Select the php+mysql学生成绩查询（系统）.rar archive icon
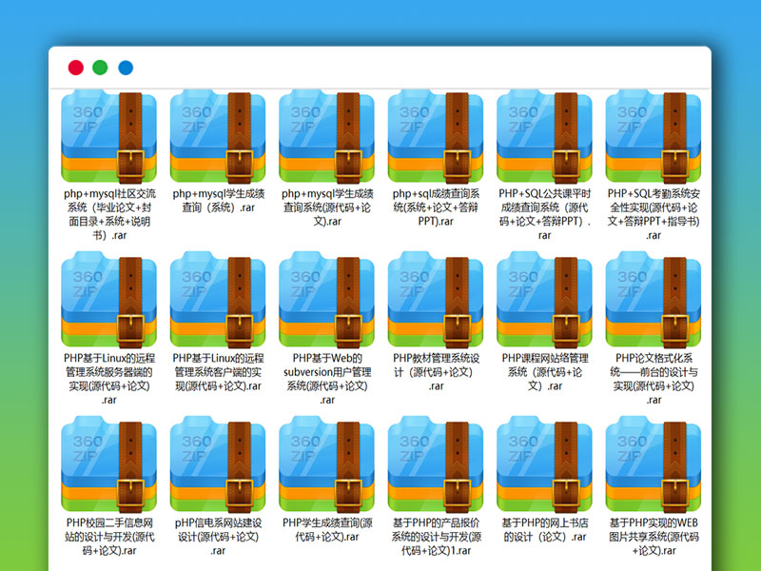The width and height of the screenshot is (761, 571). (218, 137)
